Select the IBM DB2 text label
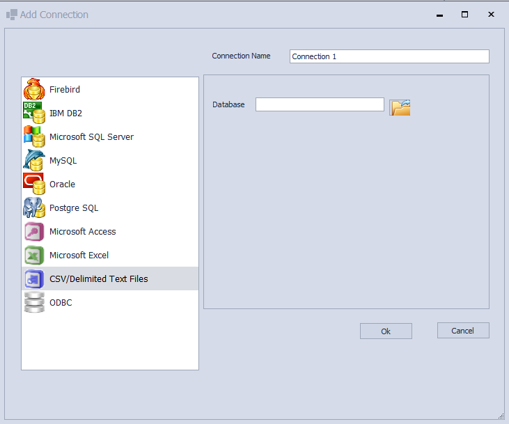The image size is (509, 424). pyautogui.click(x=65, y=113)
